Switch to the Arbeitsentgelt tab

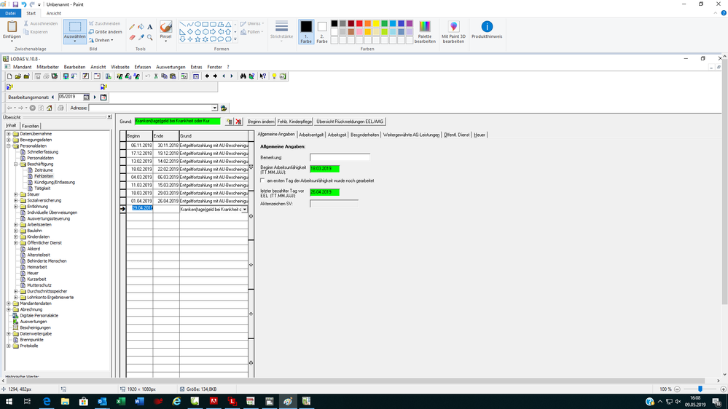pos(311,135)
